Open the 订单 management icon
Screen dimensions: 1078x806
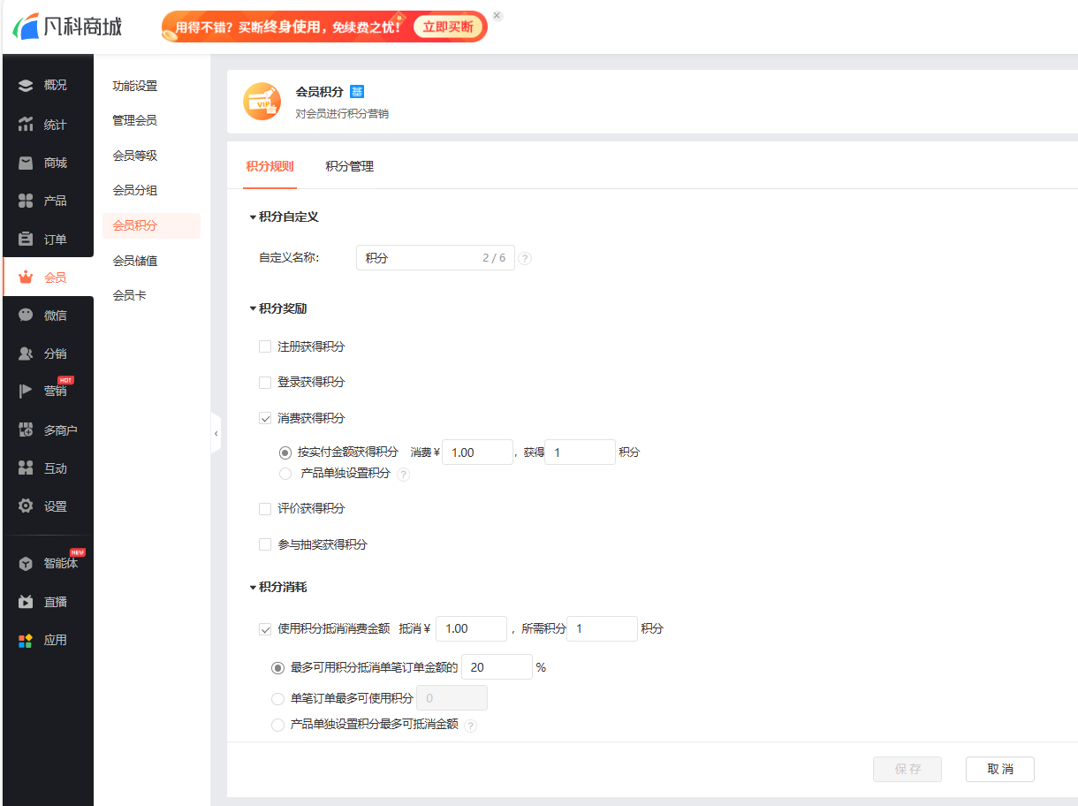(48, 239)
